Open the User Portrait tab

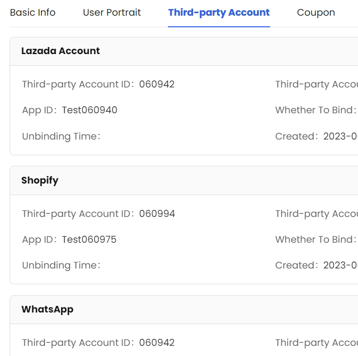point(112,13)
